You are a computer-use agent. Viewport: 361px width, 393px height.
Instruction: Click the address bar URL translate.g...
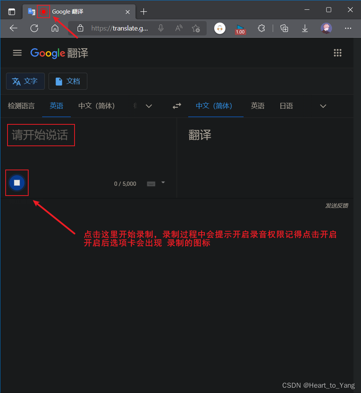click(x=119, y=28)
